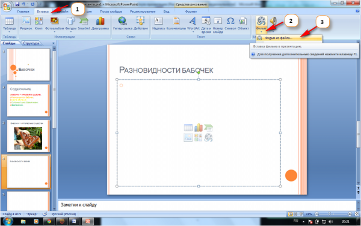Viewport: 361px width, 226px height.
Task: Open the Office Button menu
Action: pyautogui.click(x=7, y=6)
